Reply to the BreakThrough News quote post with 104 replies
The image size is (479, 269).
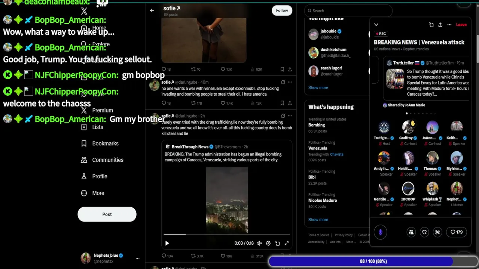(164, 256)
